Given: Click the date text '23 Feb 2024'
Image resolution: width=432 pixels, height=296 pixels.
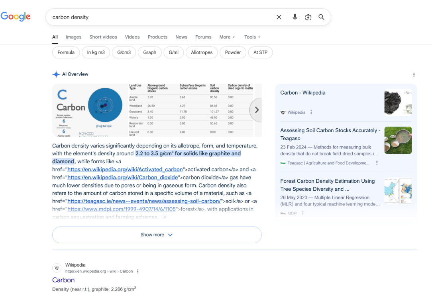Looking at the screenshot, I should [293, 147].
